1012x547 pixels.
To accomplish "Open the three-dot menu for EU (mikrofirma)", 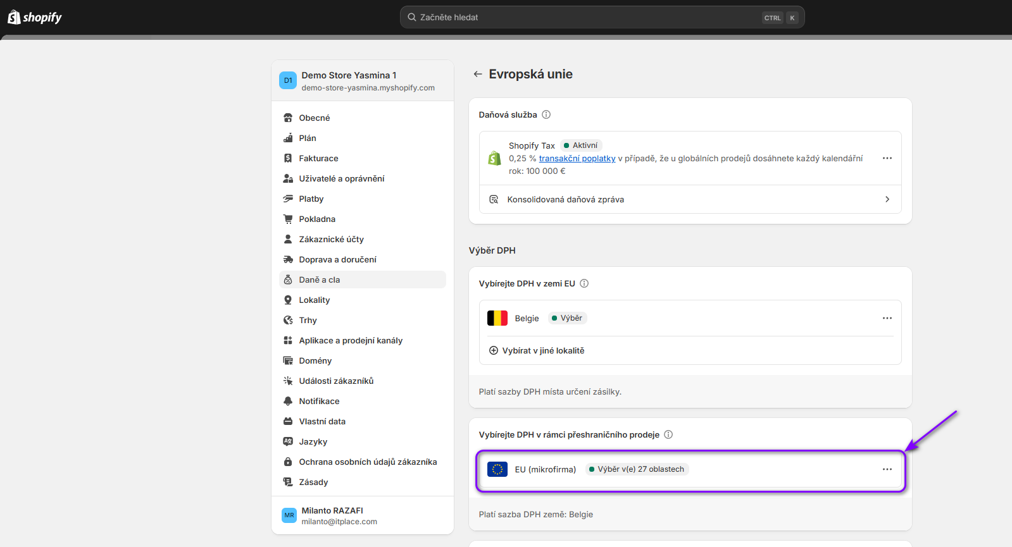I will pos(887,469).
